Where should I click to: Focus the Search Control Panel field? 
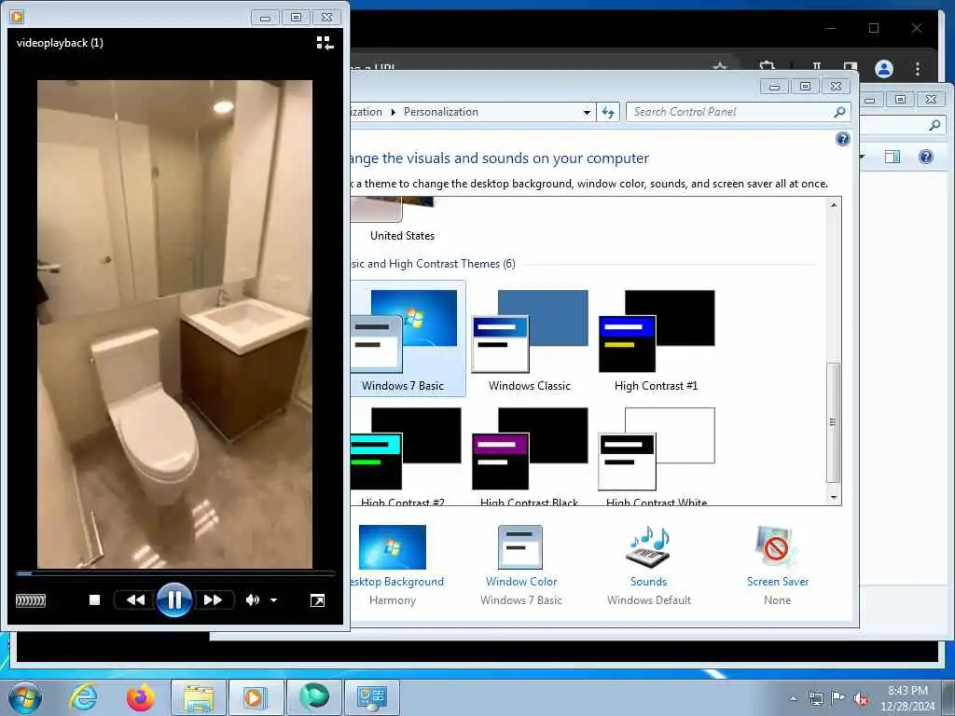pos(739,112)
